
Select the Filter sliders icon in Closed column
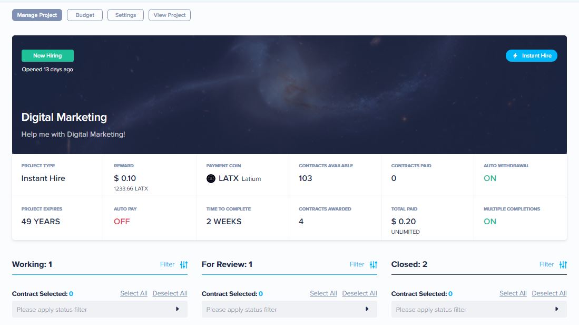pyautogui.click(x=563, y=264)
